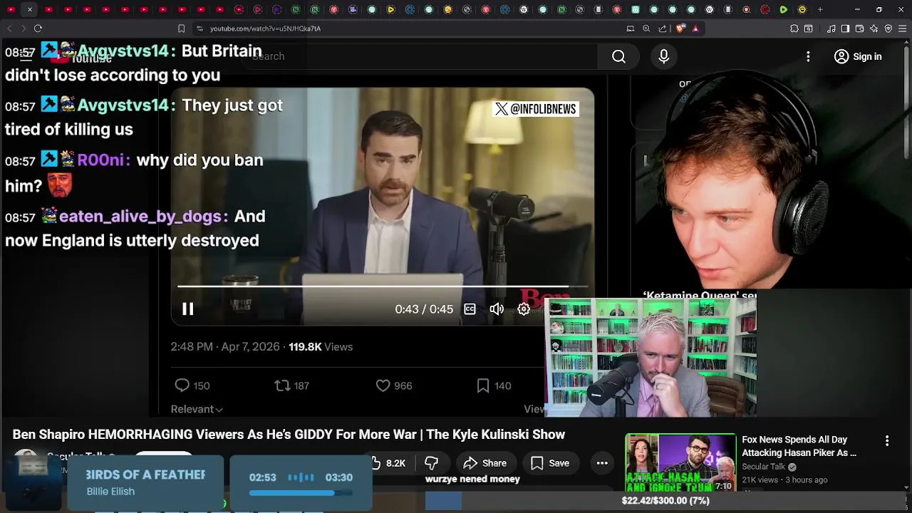Click the eaten_alive_by_dogs chat username
912x513 pixels.
pos(140,217)
